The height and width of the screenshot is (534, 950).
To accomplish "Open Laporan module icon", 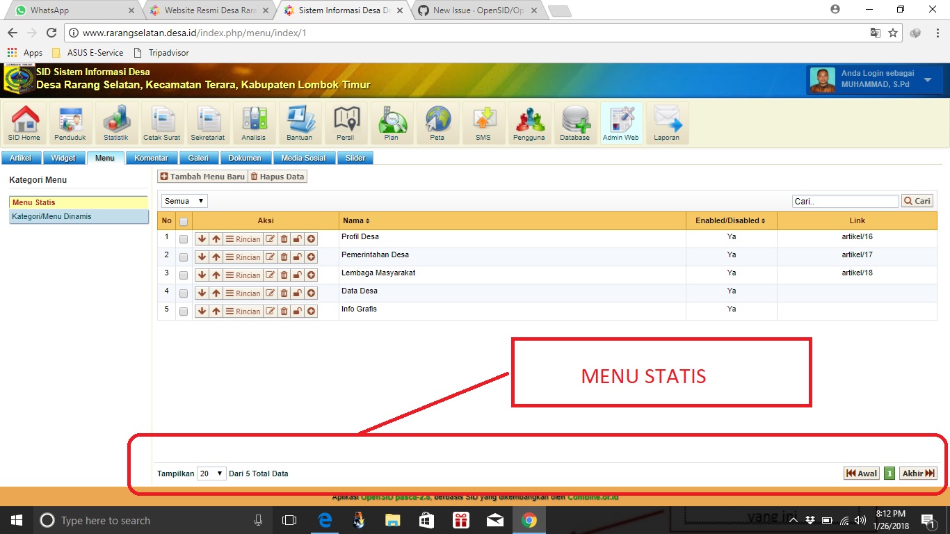I will click(667, 123).
